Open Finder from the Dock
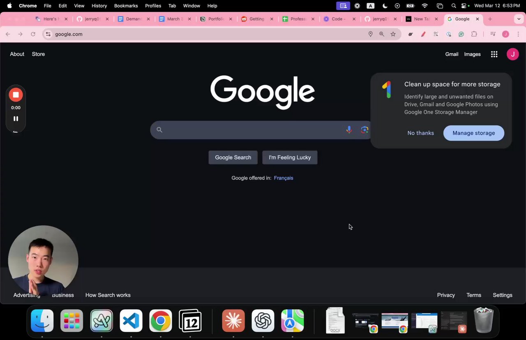Viewport: 526px width, 340px height. point(42,321)
